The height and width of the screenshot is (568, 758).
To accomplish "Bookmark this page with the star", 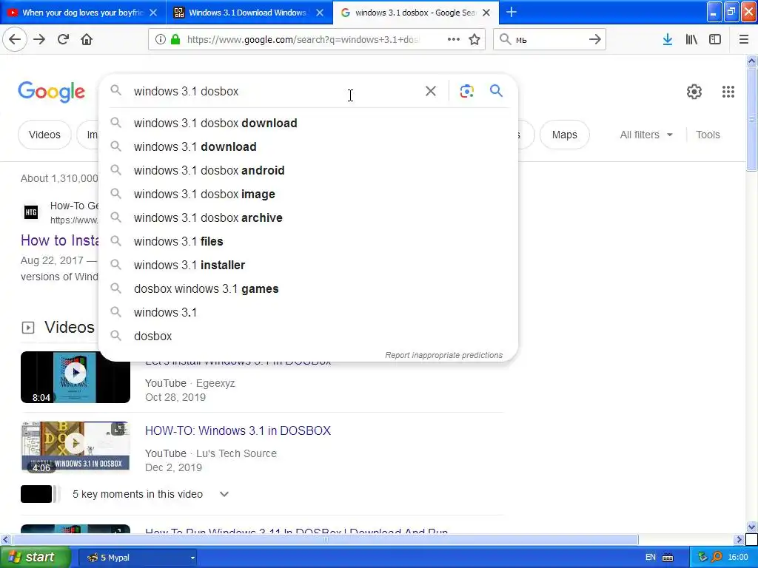I will pos(474,39).
